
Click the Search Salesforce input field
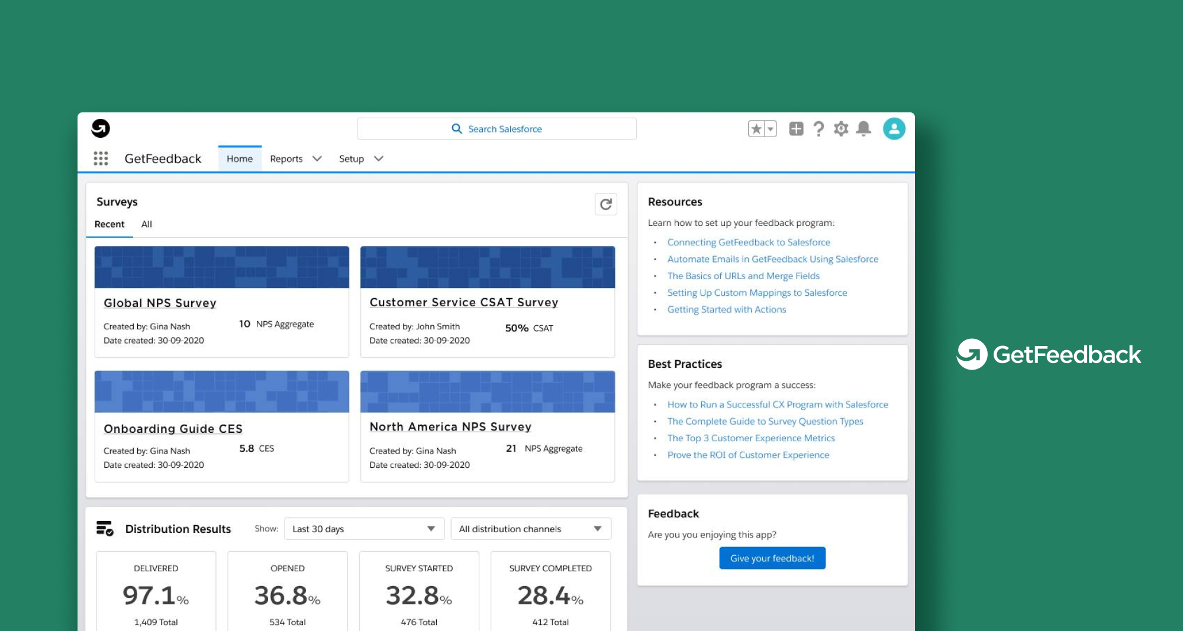click(515, 128)
